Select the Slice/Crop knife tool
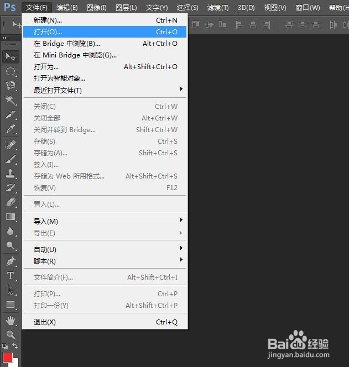The width and height of the screenshot is (349, 367). click(x=11, y=115)
